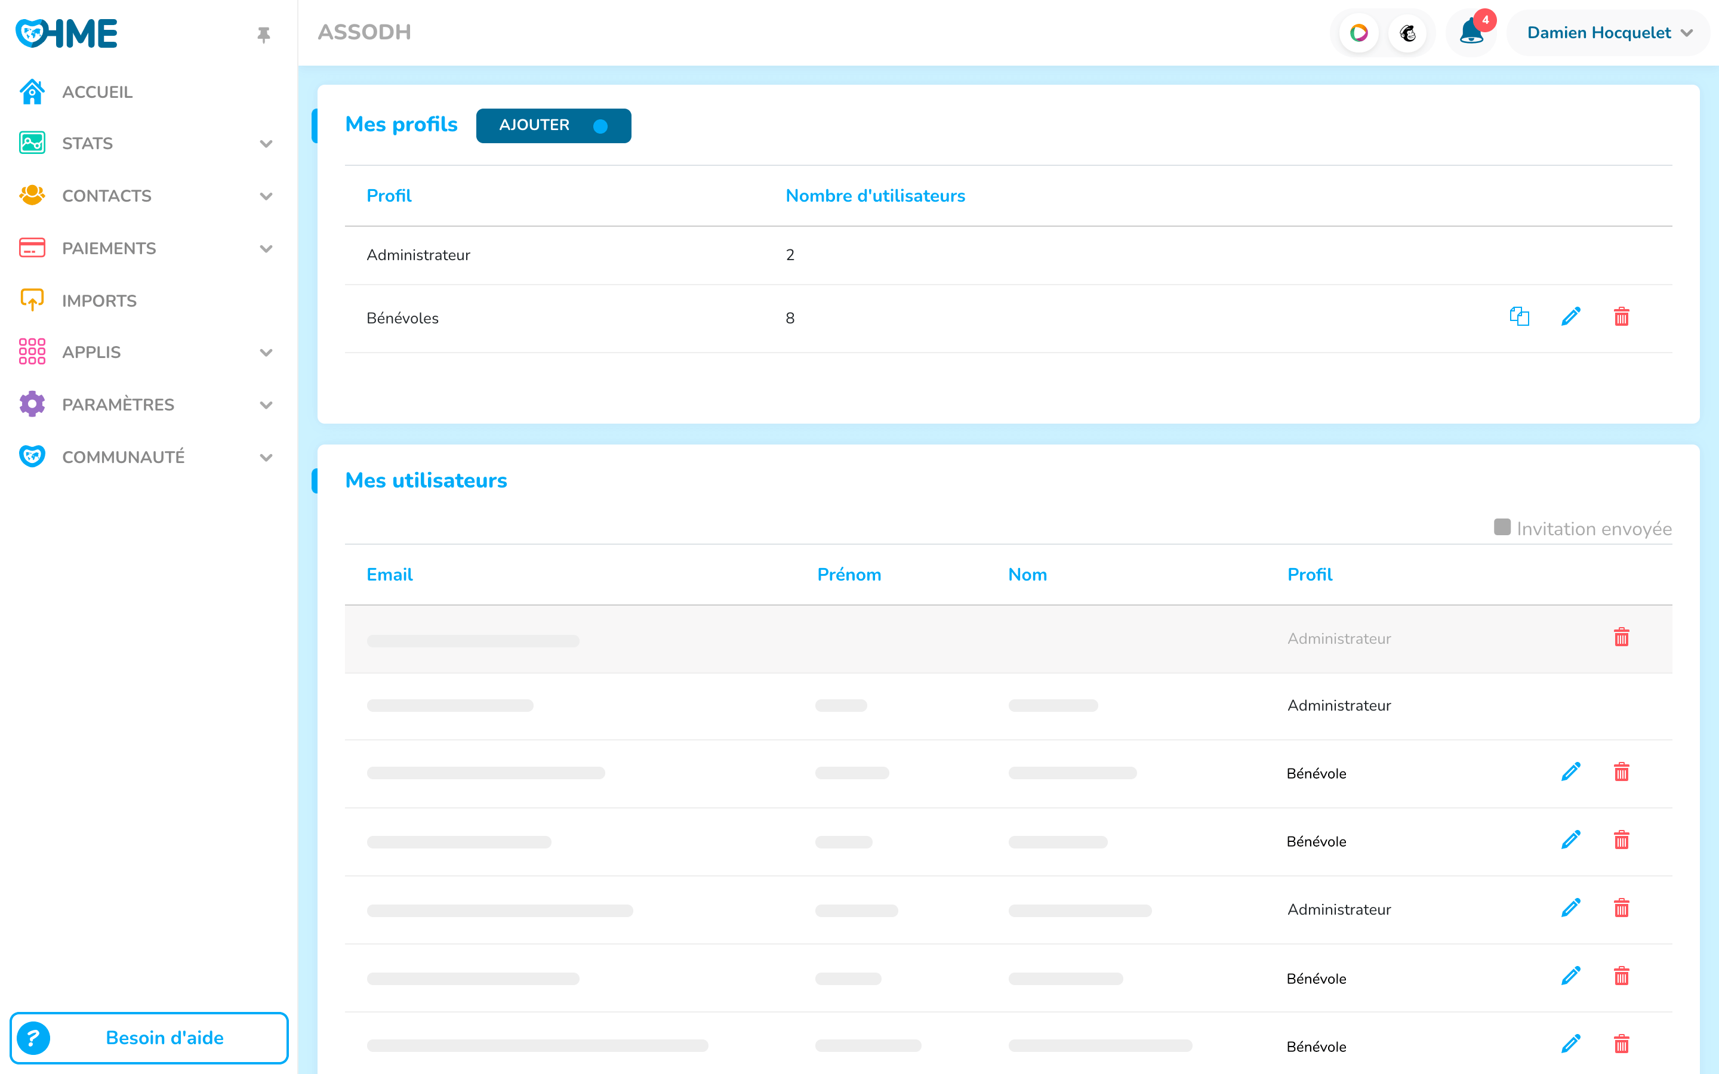Open the IMPORTS sidebar item
Image resolution: width=1719 pixels, height=1074 pixels.
[100, 301]
